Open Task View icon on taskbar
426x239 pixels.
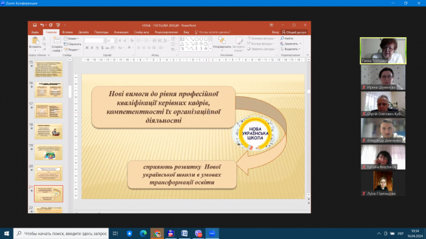115,233
